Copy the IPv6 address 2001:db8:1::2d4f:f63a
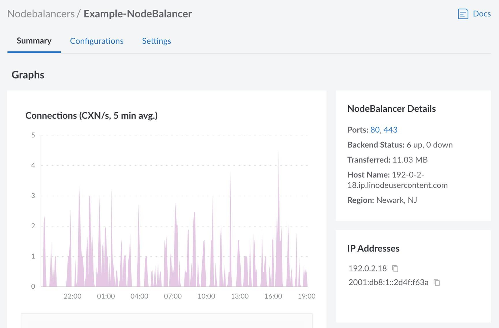499x328 pixels. [437, 283]
